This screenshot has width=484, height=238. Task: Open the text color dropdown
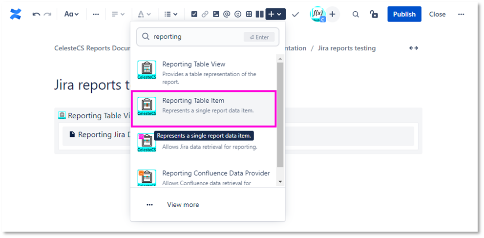pos(144,14)
